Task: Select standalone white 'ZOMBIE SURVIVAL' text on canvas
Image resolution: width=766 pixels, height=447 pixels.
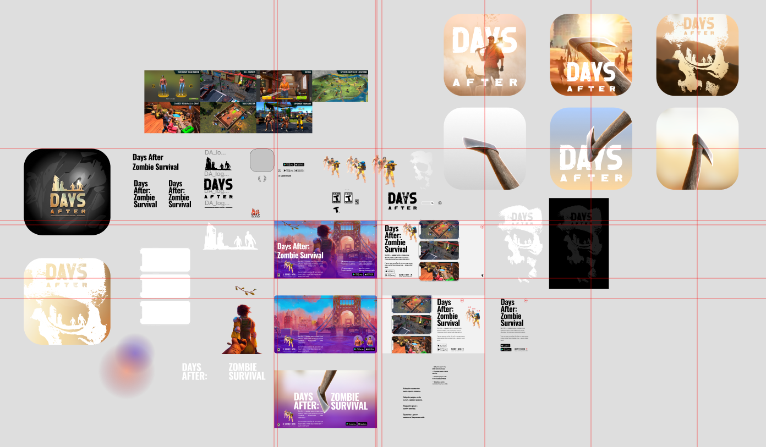Action: (247, 372)
